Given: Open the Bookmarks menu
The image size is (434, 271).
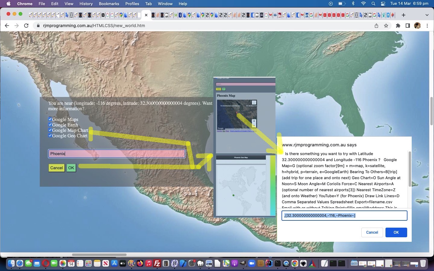Looking at the screenshot, I should tap(109, 4).
